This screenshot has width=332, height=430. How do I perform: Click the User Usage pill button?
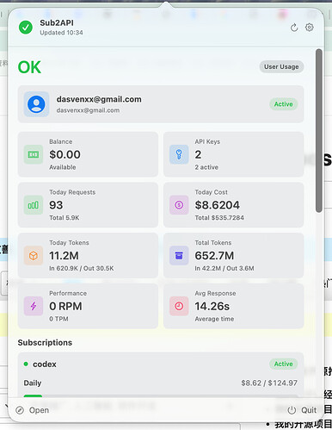pyautogui.click(x=281, y=66)
